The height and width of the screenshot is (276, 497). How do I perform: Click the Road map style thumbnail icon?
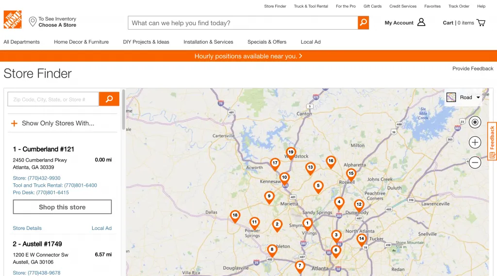click(451, 97)
